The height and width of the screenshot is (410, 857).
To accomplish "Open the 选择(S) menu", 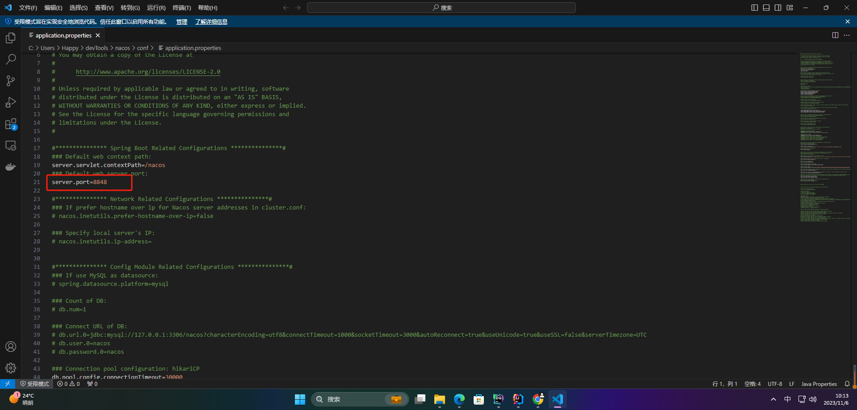I will click(79, 8).
